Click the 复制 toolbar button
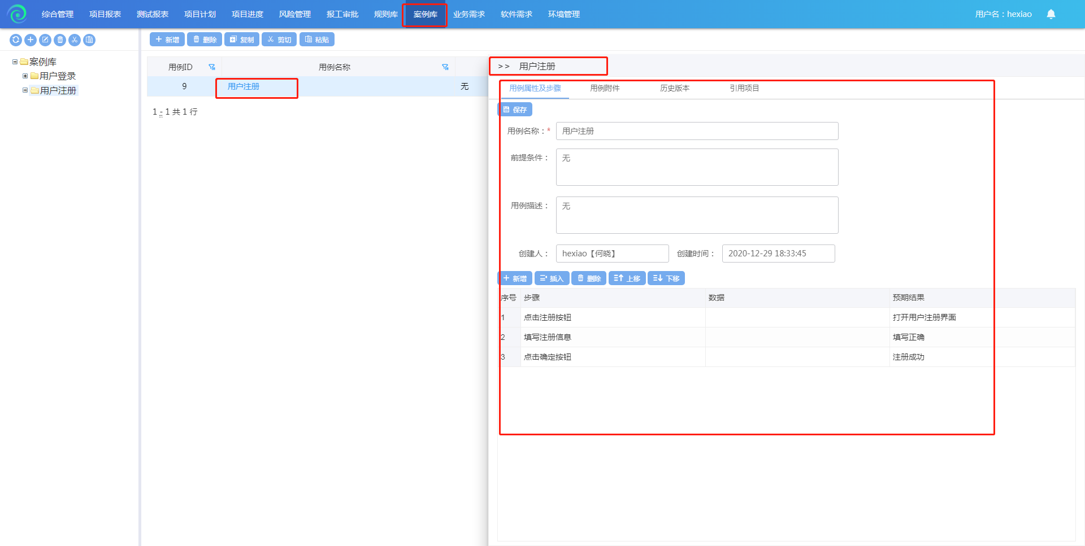 (242, 40)
